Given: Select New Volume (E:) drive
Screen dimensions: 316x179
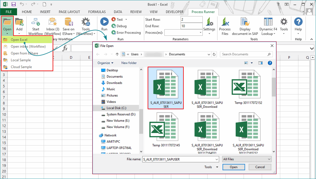Looking at the screenshot, I should (118, 121).
